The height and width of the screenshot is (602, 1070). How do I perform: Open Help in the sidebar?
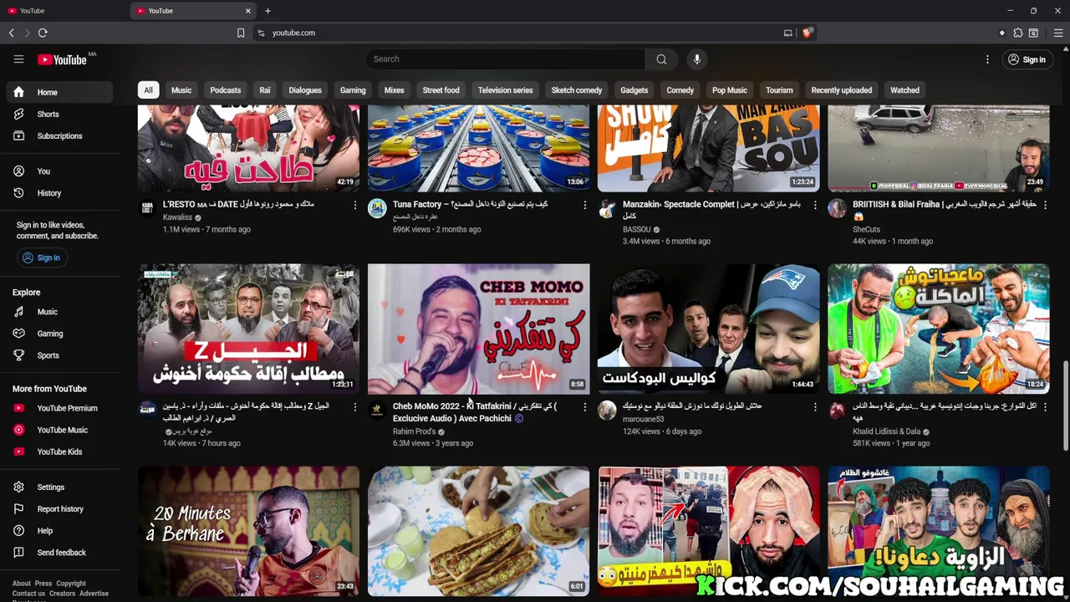coord(59,530)
